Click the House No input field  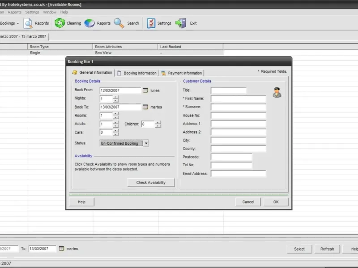coord(239,115)
